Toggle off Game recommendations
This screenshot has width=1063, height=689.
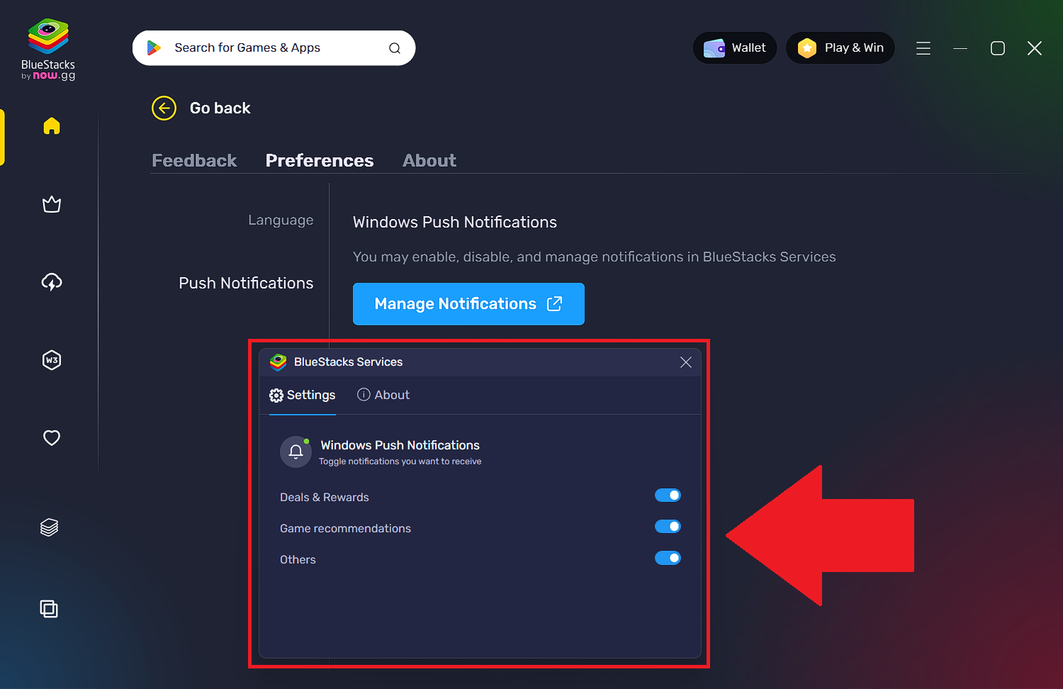[x=668, y=526]
